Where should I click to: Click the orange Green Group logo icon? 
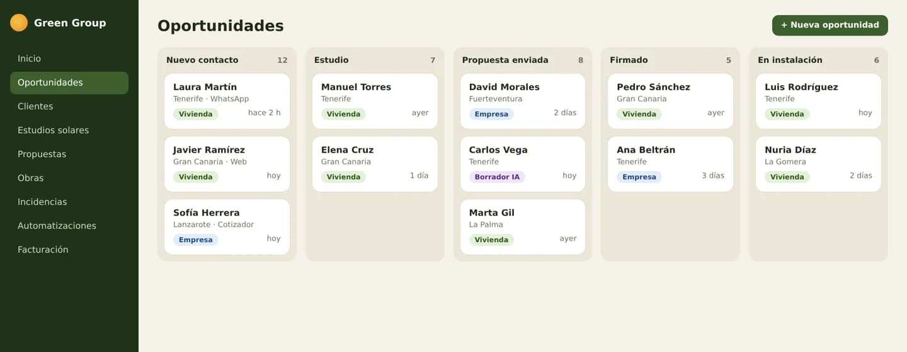point(19,23)
